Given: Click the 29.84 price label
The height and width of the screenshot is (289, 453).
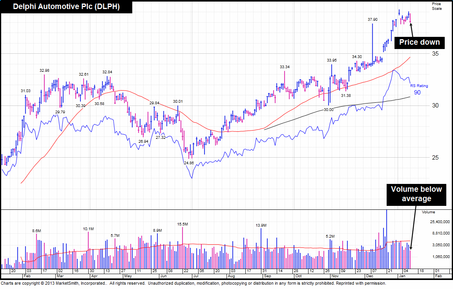Looking at the screenshot, I should (x=154, y=103).
